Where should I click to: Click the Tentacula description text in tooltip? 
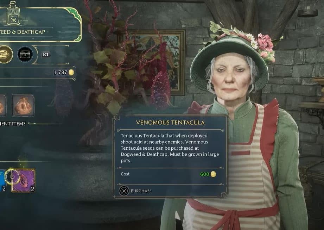pyautogui.click(x=170, y=148)
